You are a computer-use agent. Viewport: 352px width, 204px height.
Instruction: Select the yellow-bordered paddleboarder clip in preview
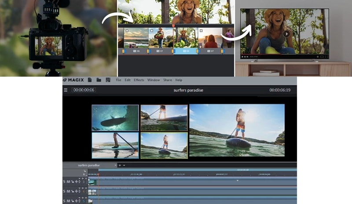pos(164,145)
